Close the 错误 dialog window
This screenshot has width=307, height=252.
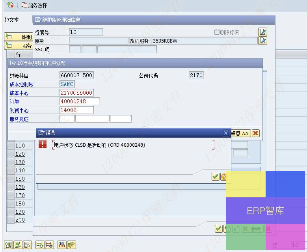pos(225,133)
